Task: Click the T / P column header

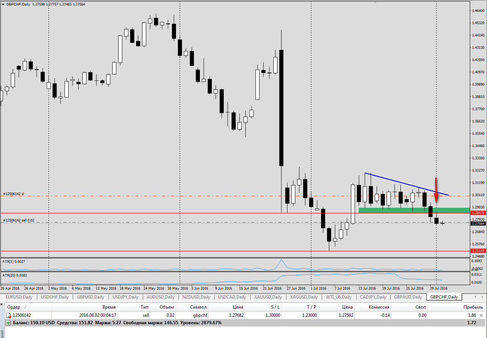Action: [x=299, y=307]
